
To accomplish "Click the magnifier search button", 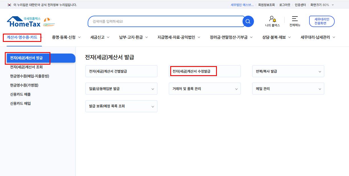I will point(248,21).
